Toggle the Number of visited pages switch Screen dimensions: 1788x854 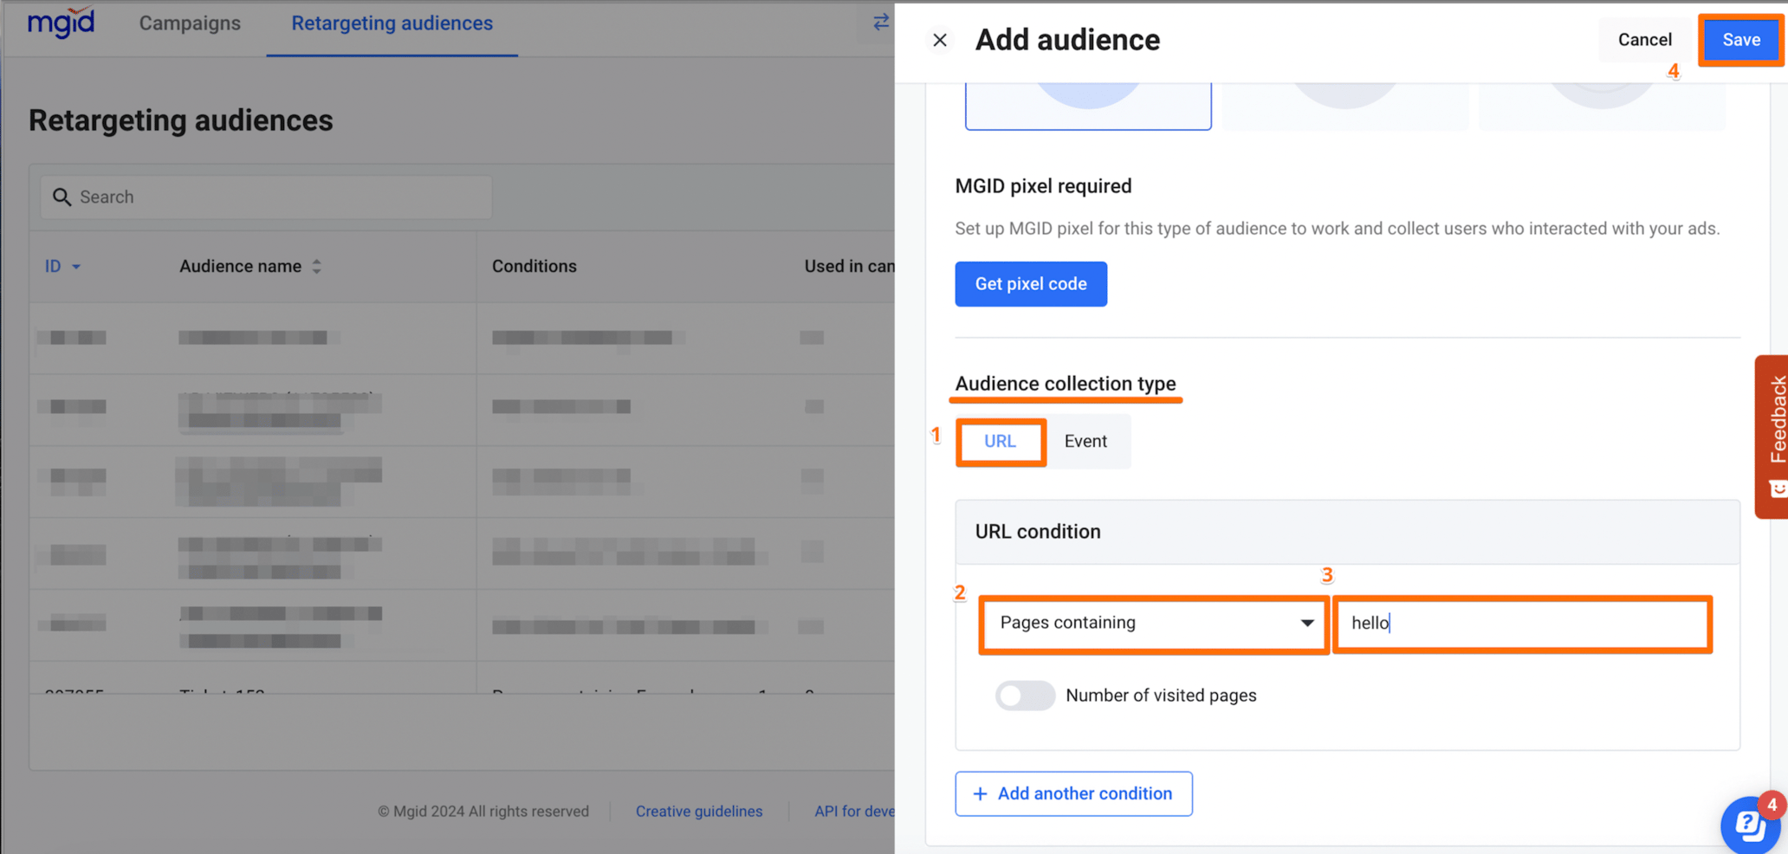tap(1025, 695)
